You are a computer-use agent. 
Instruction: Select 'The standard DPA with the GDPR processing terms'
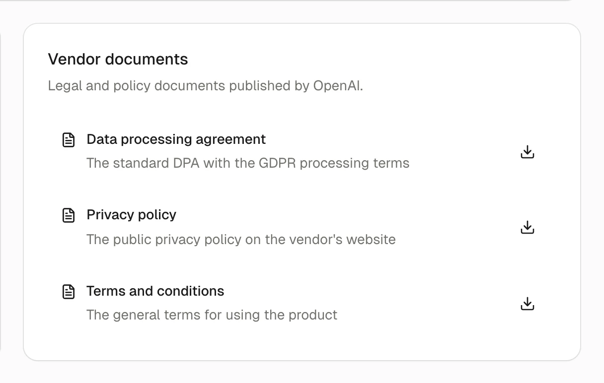click(x=248, y=163)
